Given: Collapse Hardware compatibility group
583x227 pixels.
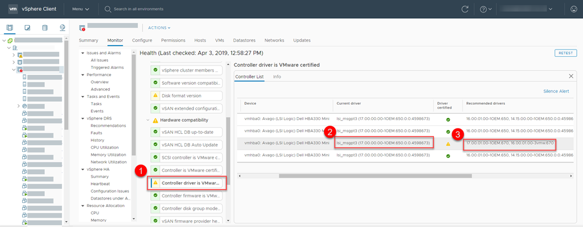Looking at the screenshot, I should tap(149, 121).
